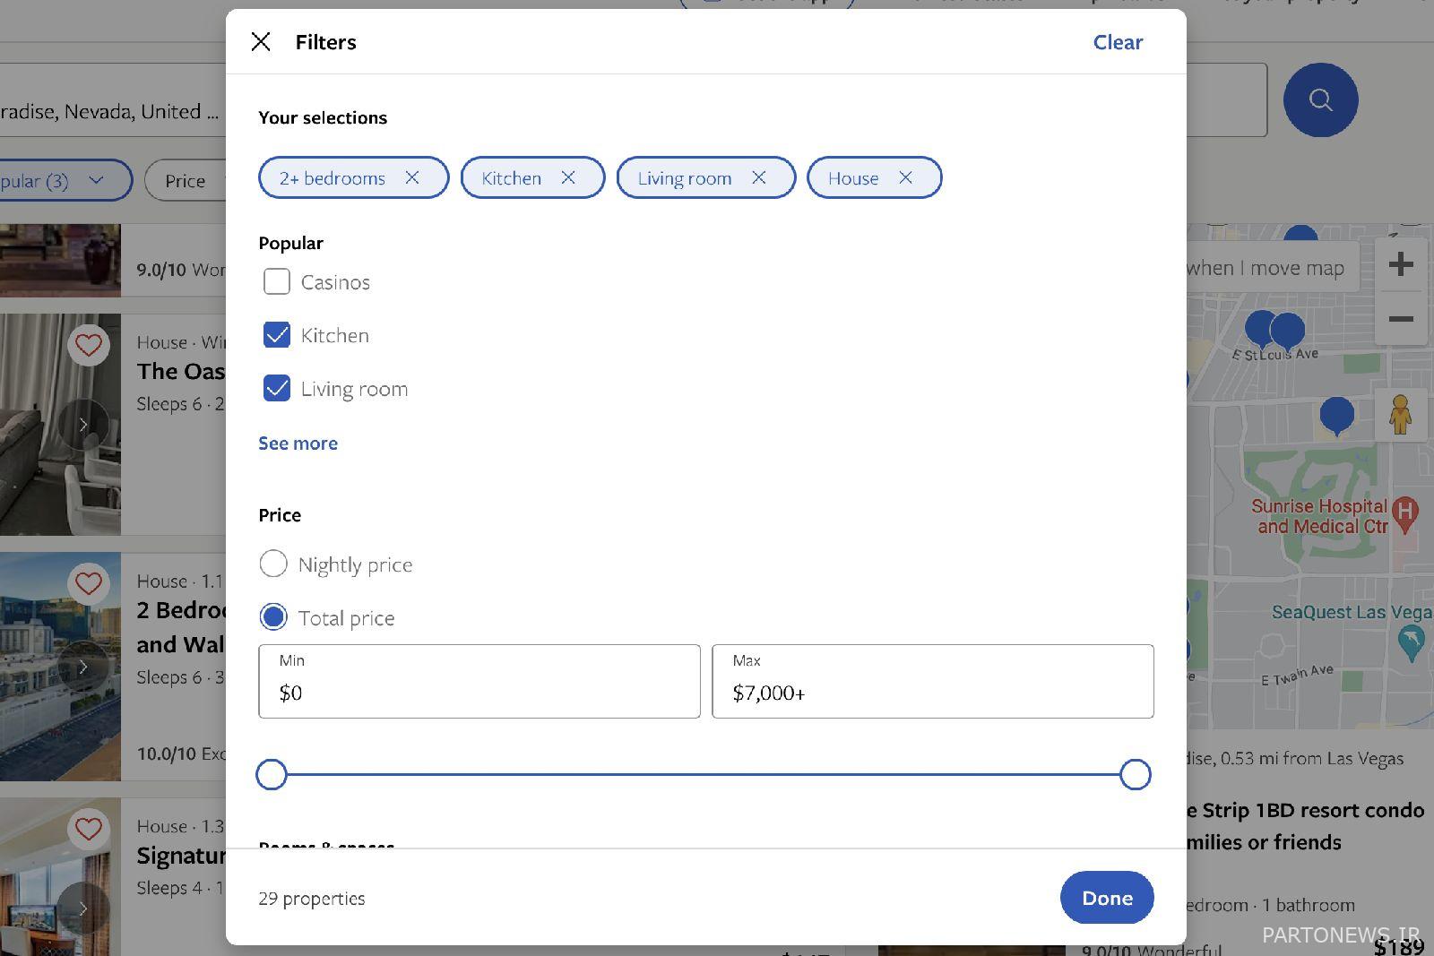Click the 29 properties count text
Image resolution: width=1434 pixels, height=956 pixels.
pyautogui.click(x=312, y=899)
